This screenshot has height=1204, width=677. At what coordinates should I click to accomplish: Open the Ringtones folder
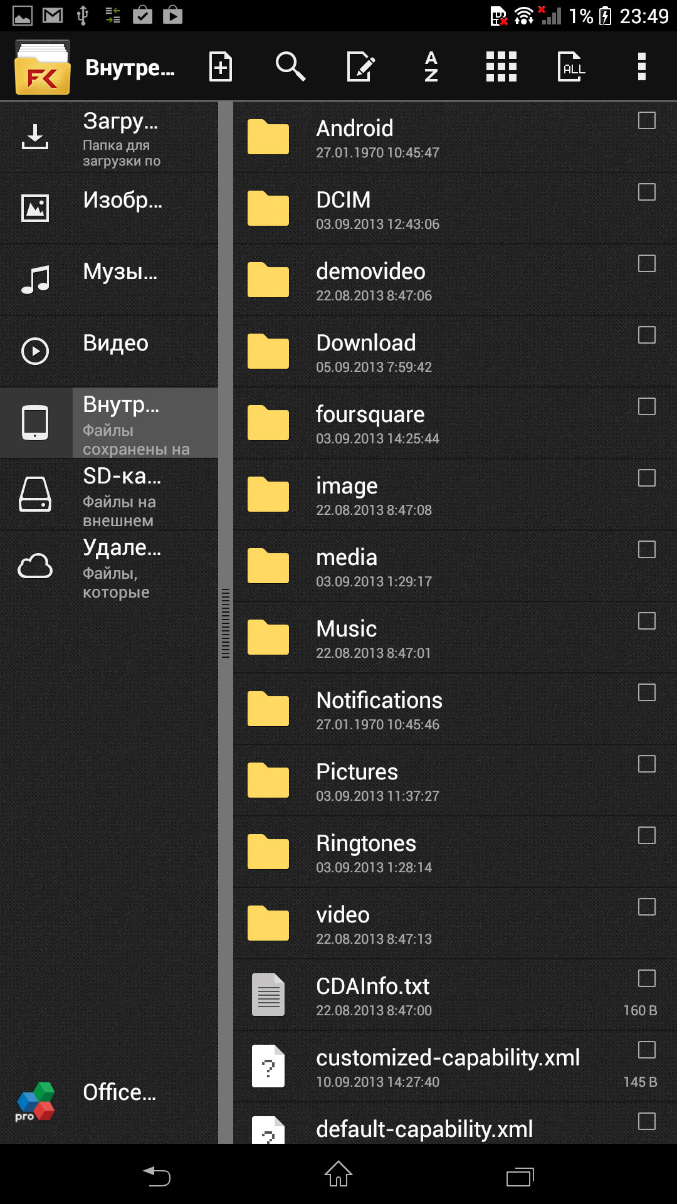coord(401,852)
